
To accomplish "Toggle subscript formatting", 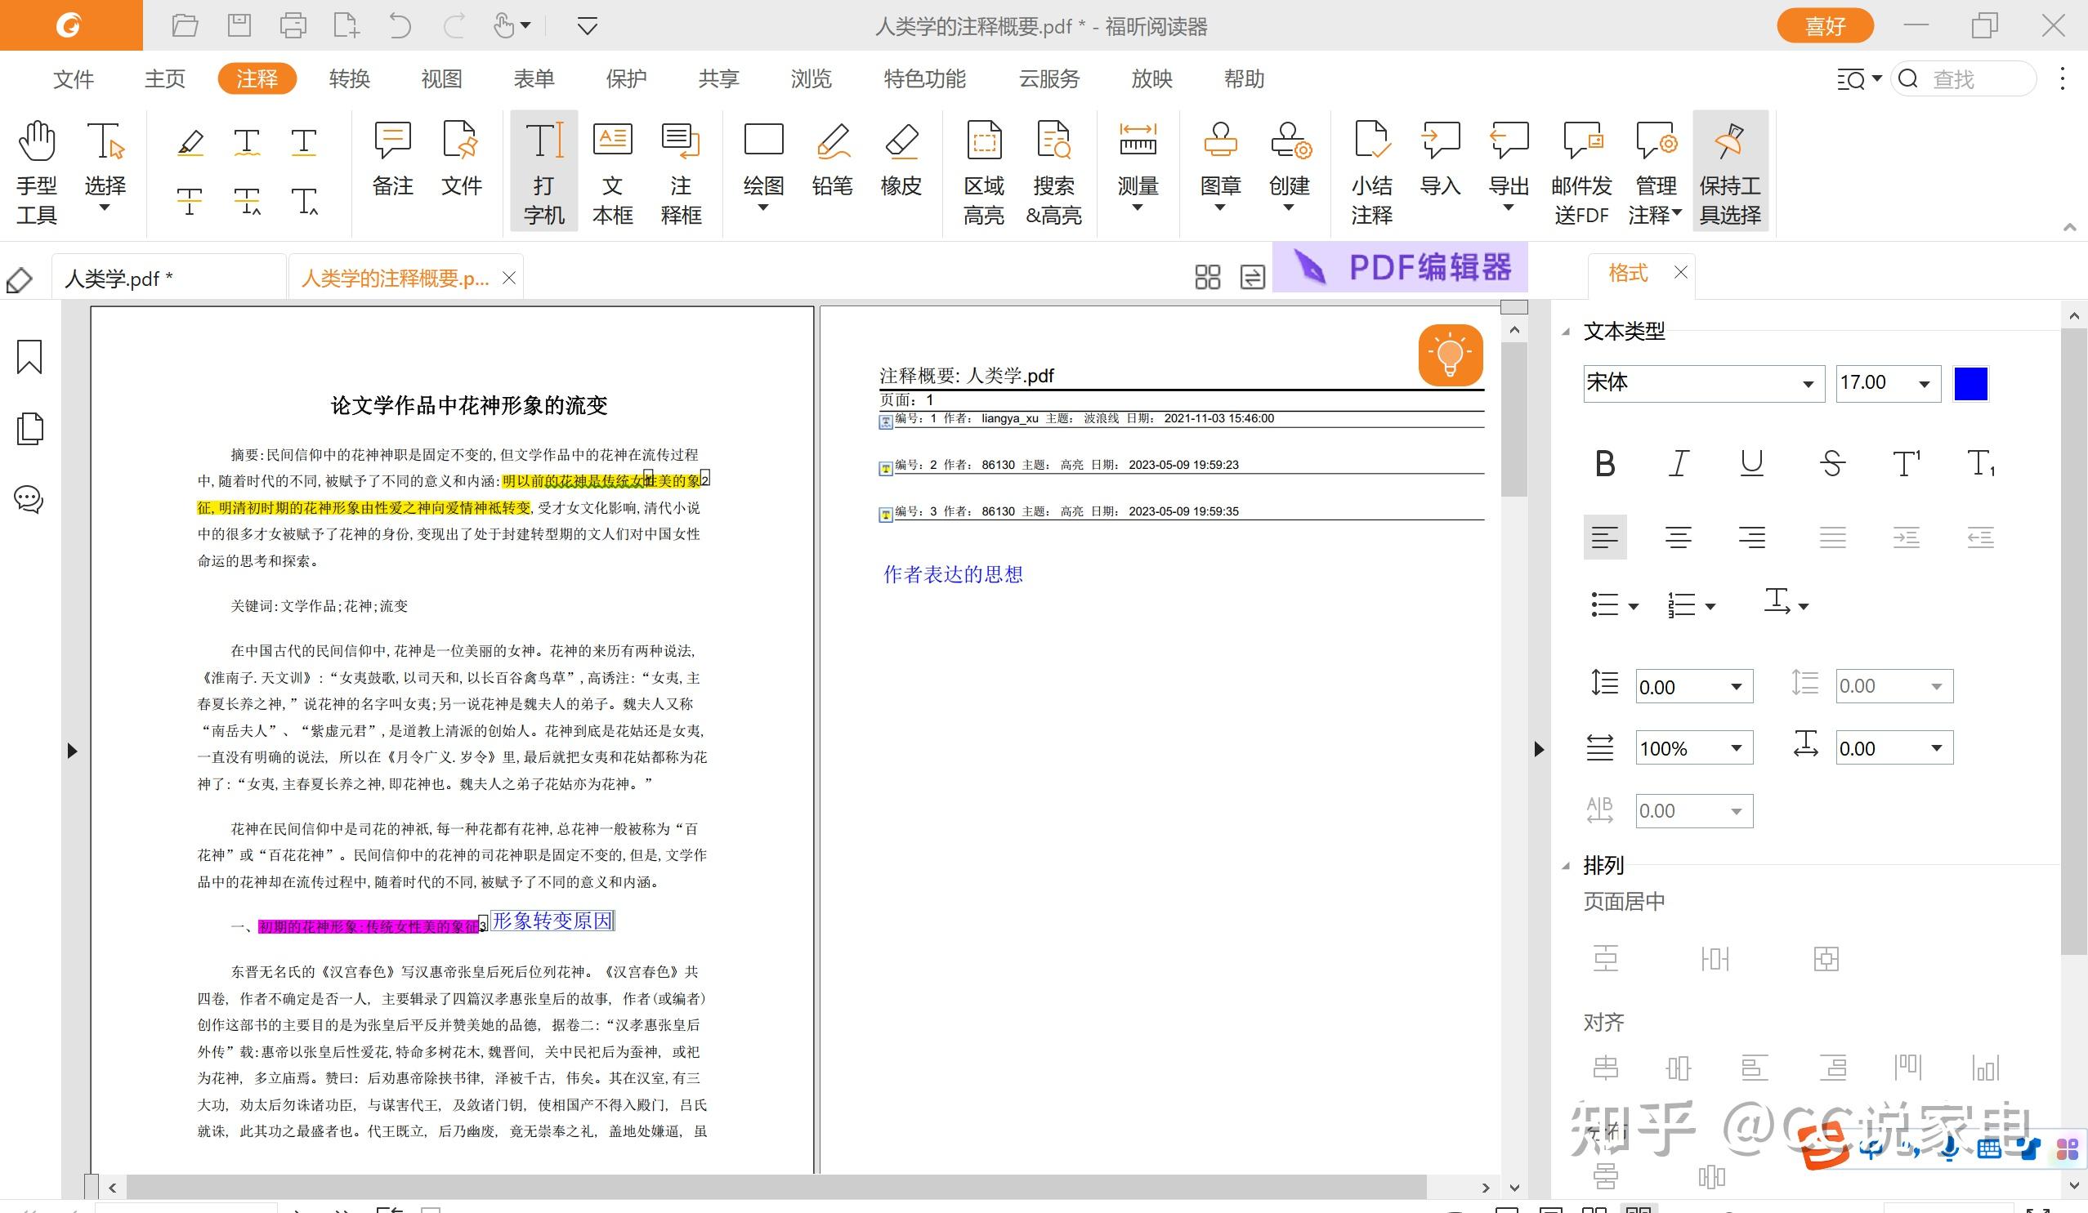I will tap(1980, 464).
